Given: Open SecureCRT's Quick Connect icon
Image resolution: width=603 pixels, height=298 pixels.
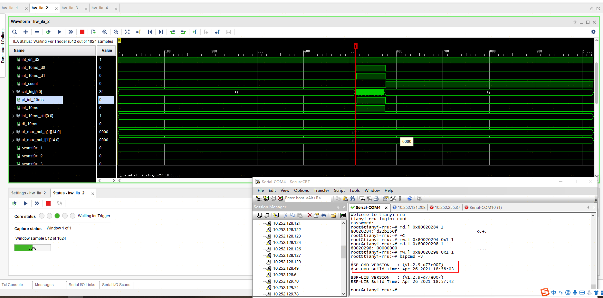Looking at the screenshot, I should click(265, 198).
